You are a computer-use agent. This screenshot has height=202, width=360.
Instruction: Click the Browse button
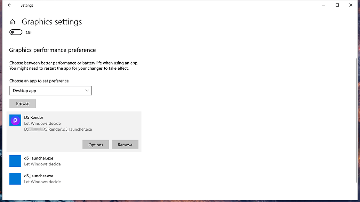(23, 103)
